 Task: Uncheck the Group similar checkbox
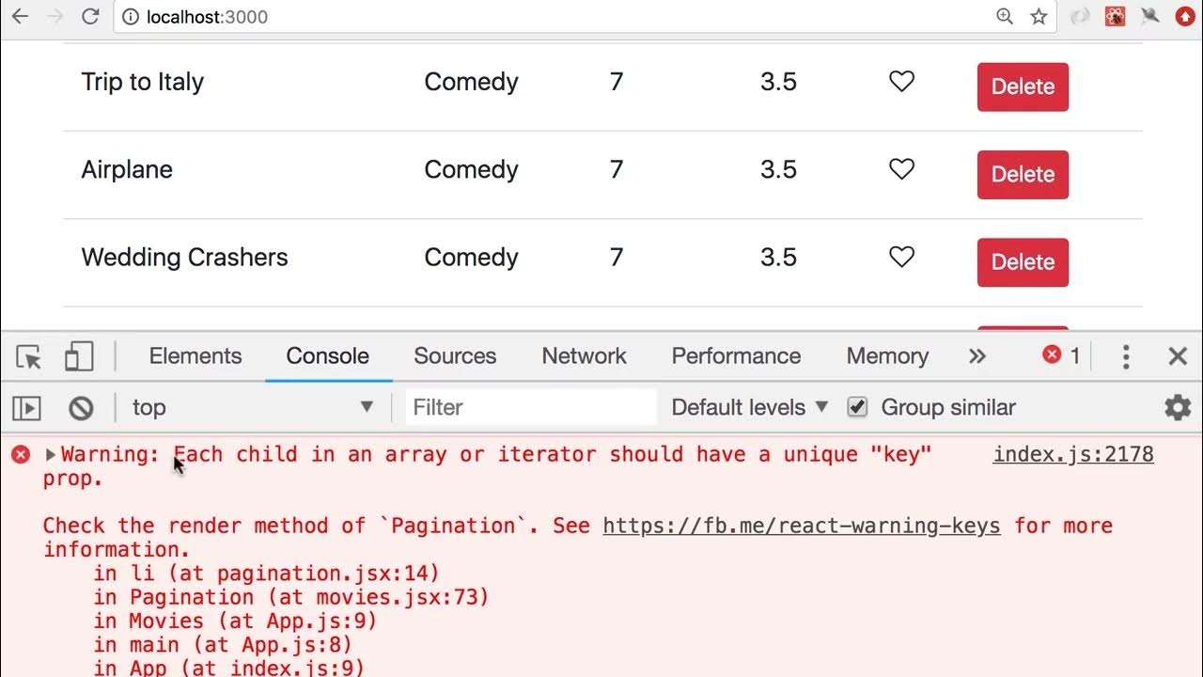(x=857, y=407)
